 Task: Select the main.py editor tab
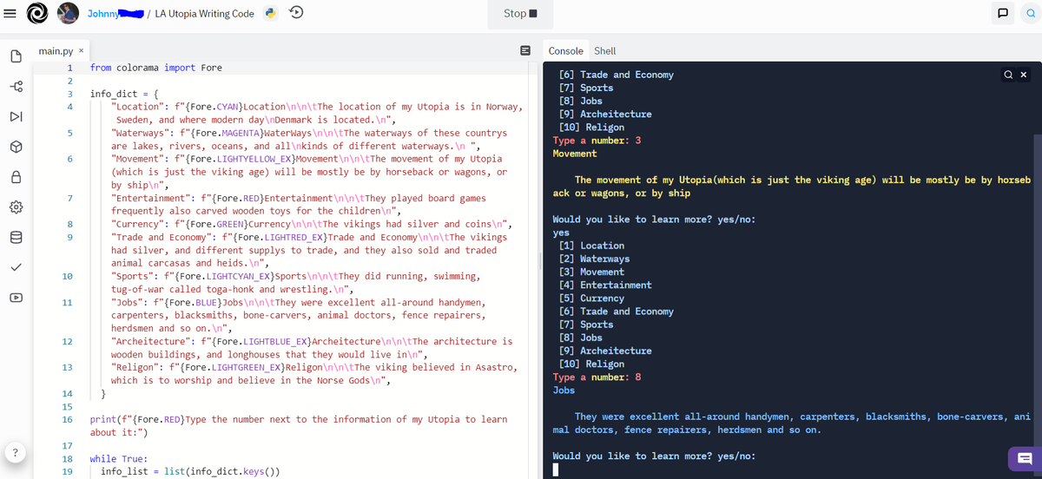pos(55,52)
